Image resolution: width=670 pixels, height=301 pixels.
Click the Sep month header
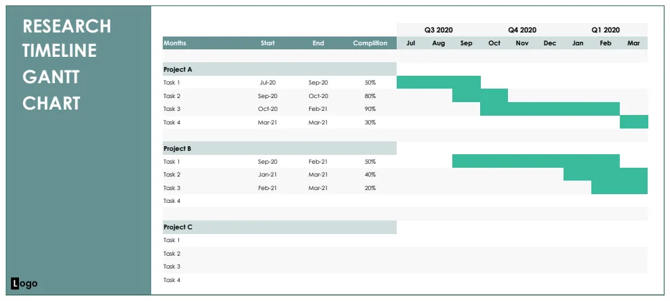coord(466,43)
